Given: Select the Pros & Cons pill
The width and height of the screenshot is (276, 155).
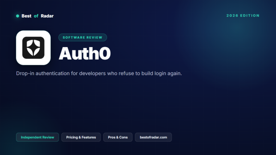Looking at the screenshot, I should pos(118,137).
